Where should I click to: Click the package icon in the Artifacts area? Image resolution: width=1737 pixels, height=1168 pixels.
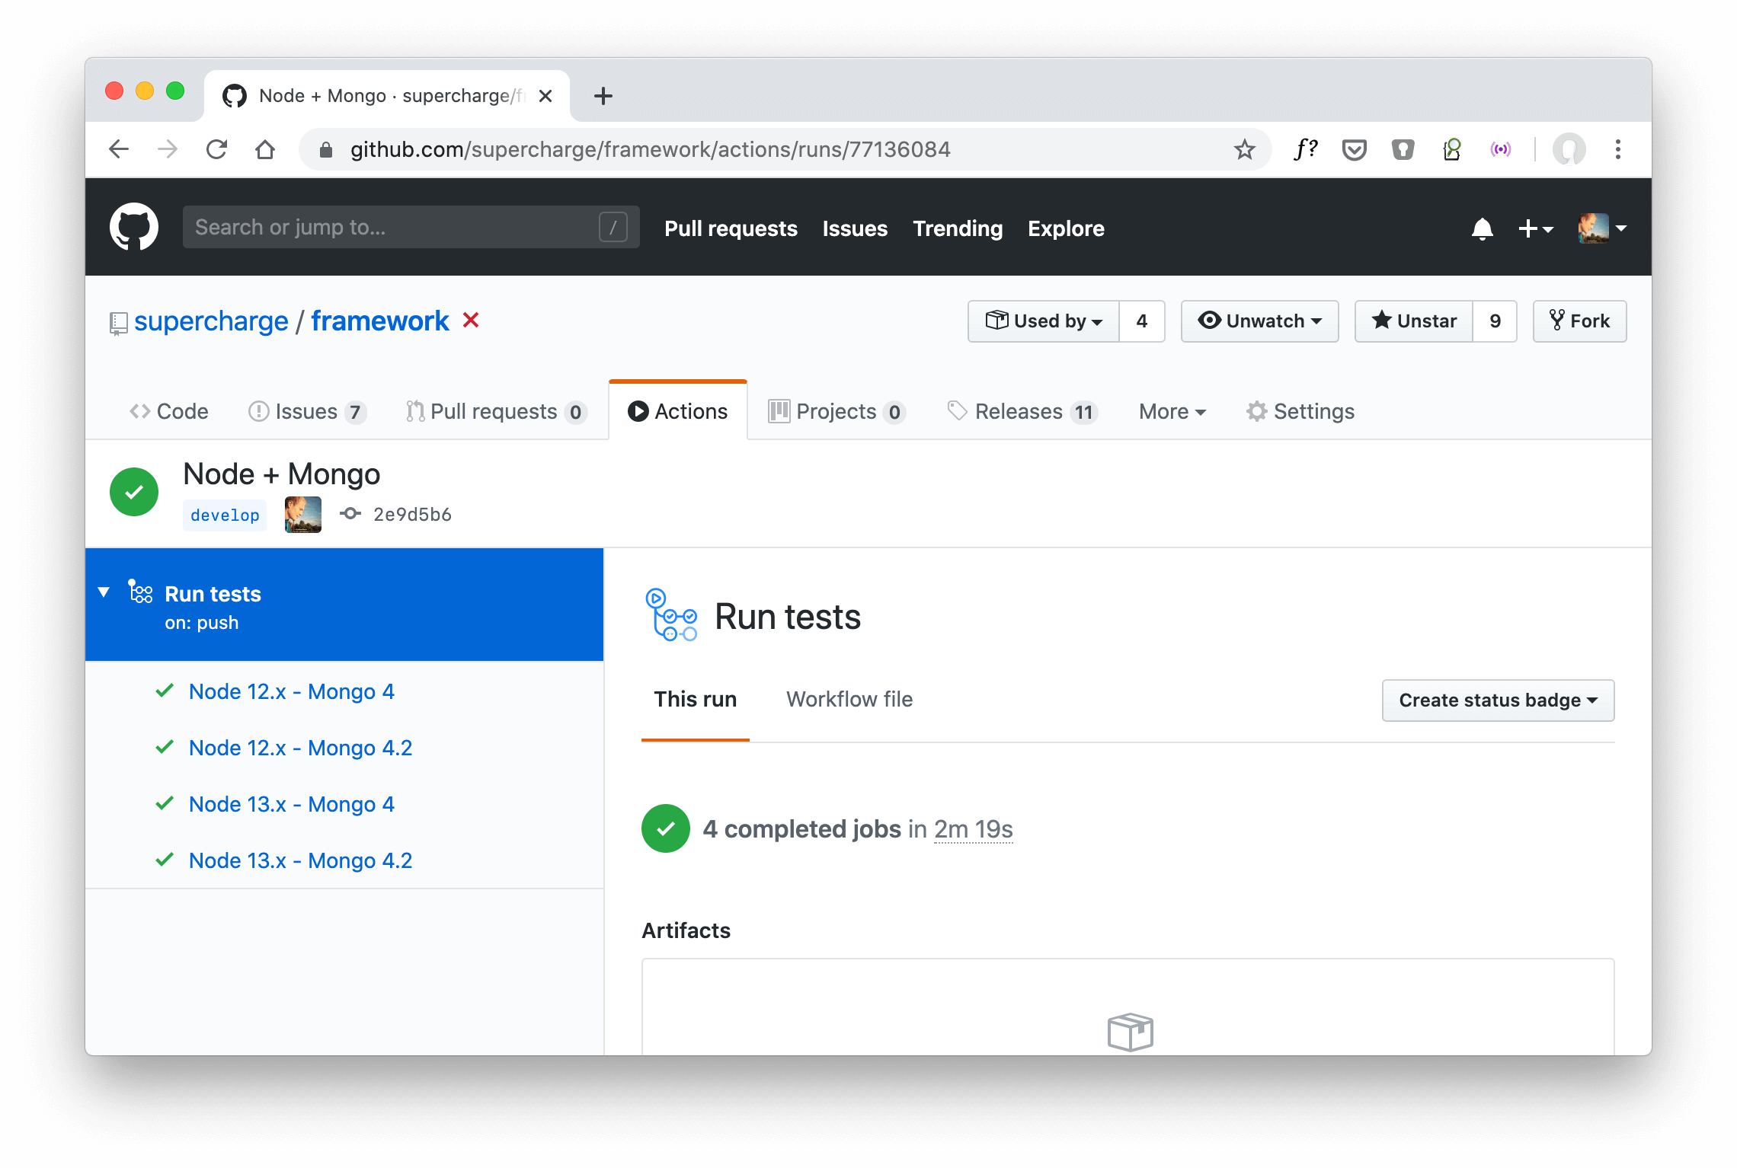(x=1130, y=1033)
